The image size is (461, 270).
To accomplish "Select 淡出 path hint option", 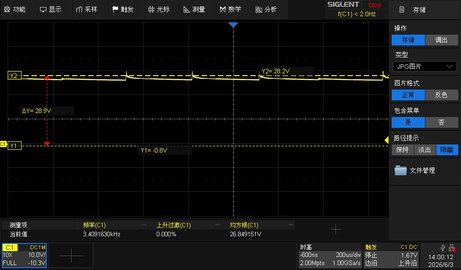I will pos(425,150).
